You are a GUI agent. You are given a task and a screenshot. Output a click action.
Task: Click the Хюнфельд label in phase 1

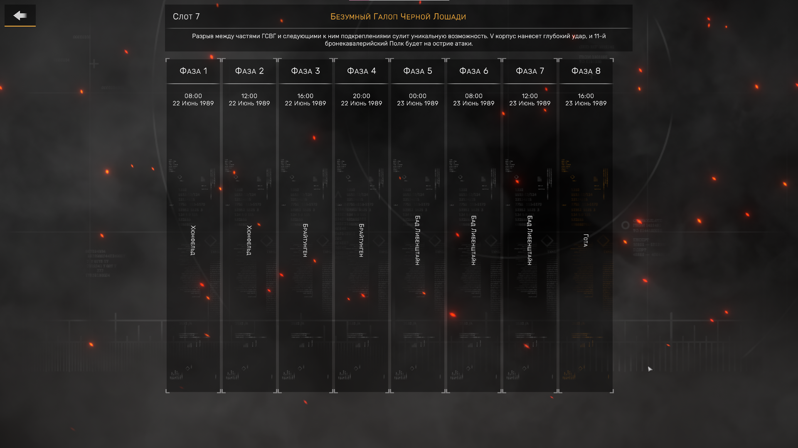tap(193, 240)
